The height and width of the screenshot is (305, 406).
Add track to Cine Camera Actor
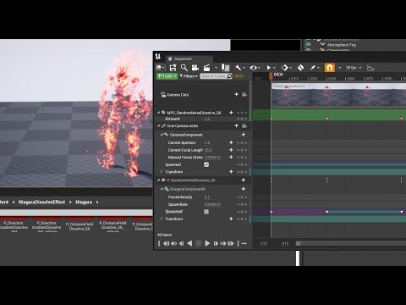click(x=236, y=125)
